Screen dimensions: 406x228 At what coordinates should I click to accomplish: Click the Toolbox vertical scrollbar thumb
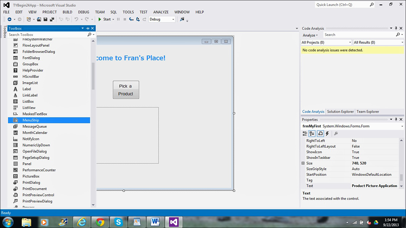tap(93, 76)
